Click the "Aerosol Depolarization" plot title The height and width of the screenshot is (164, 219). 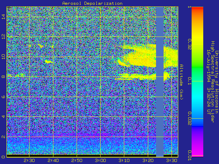(92, 3)
